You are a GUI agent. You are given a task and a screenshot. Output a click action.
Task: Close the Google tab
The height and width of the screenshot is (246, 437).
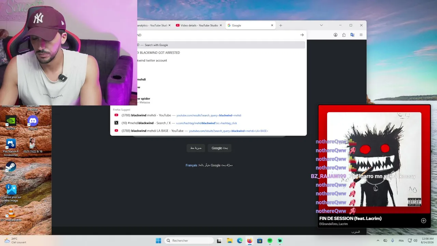(272, 25)
